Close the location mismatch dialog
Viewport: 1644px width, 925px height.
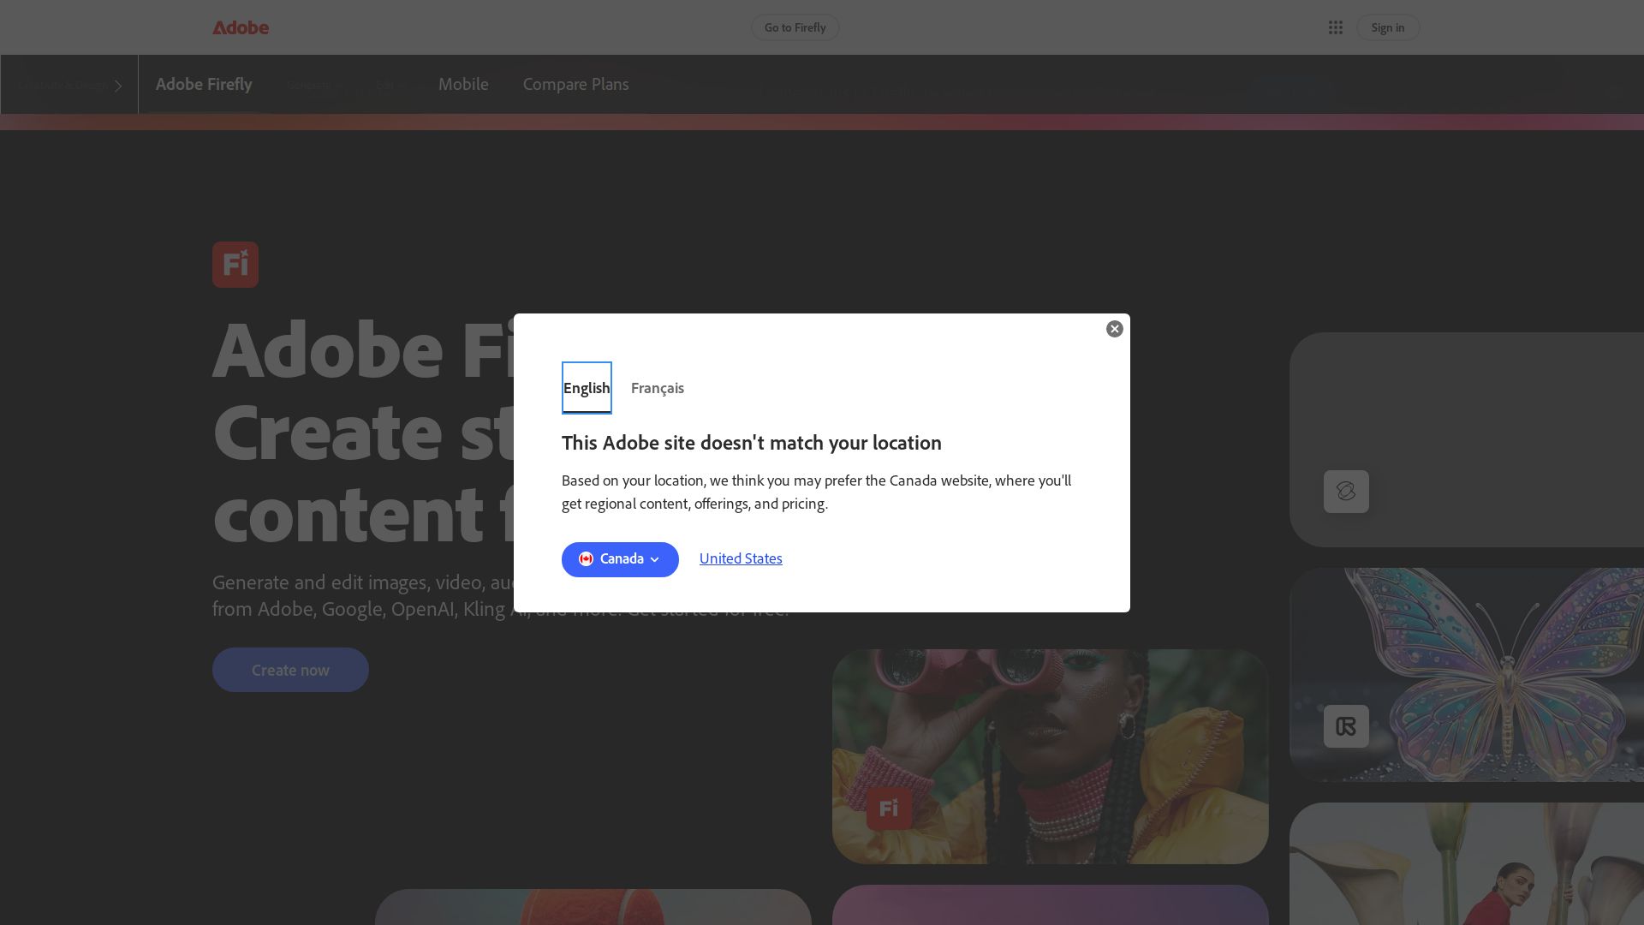click(x=1114, y=329)
